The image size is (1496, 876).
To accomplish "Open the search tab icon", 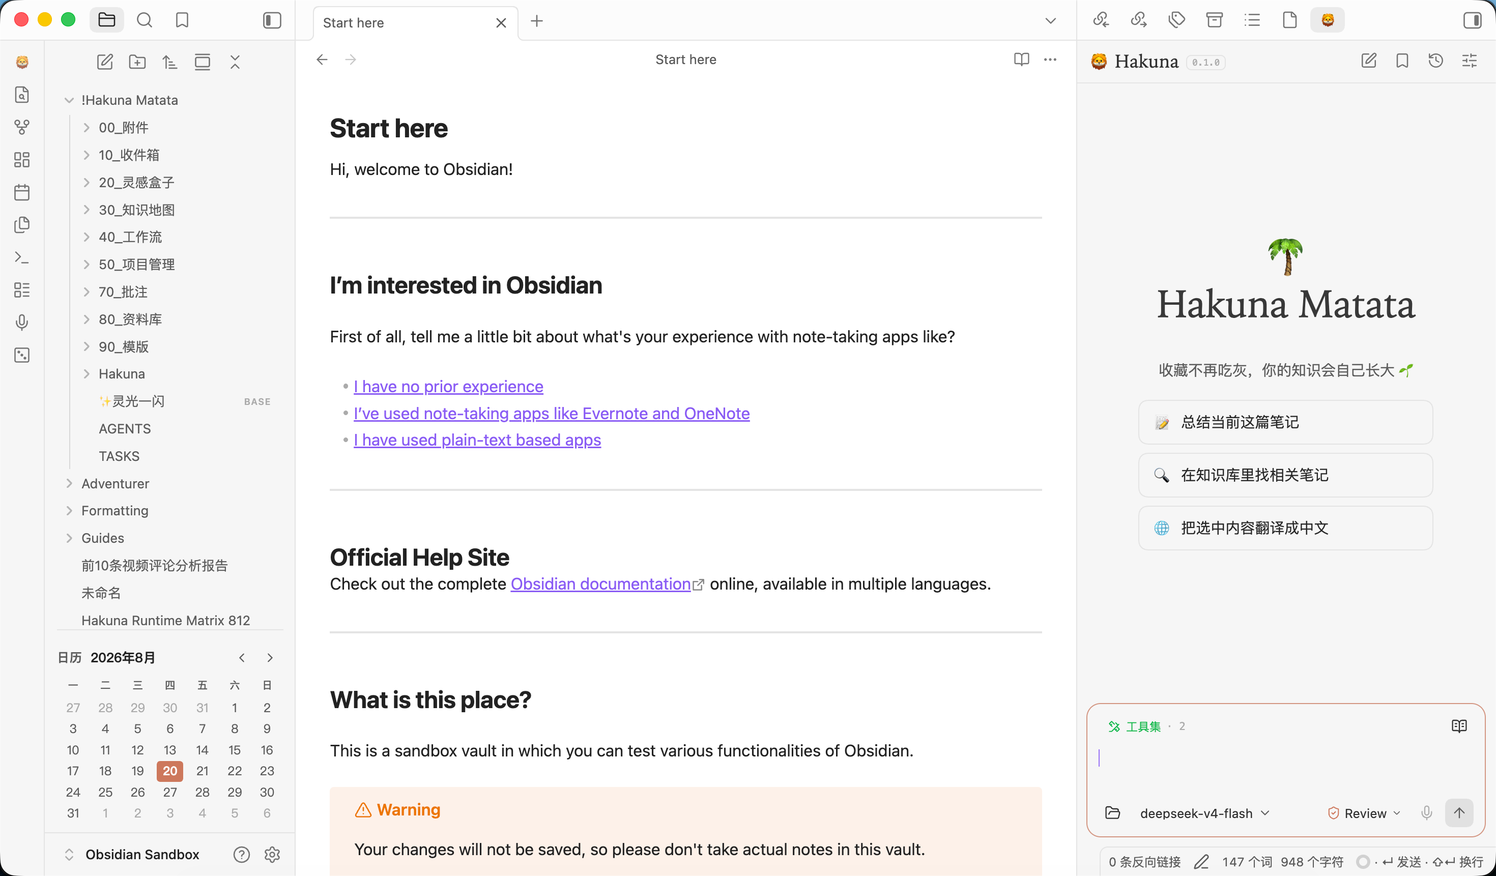I will [x=145, y=20].
